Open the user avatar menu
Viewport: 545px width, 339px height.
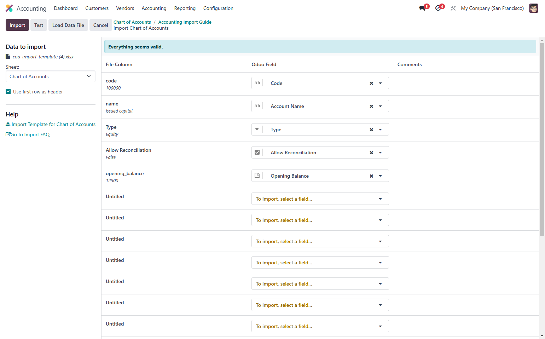pos(533,8)
